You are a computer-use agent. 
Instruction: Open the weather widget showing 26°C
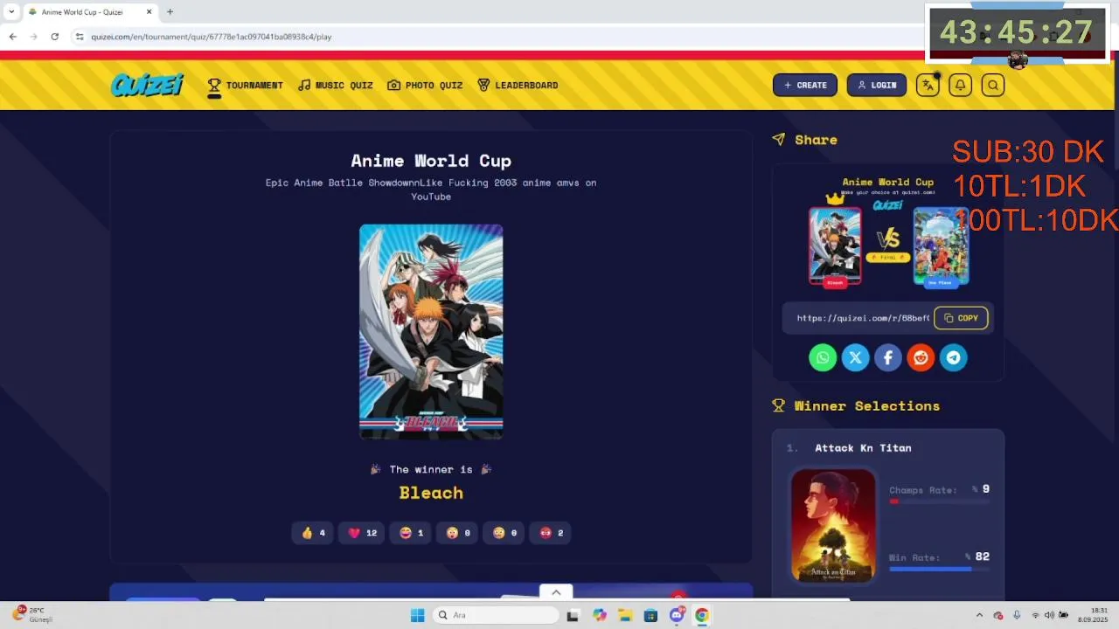33,614
